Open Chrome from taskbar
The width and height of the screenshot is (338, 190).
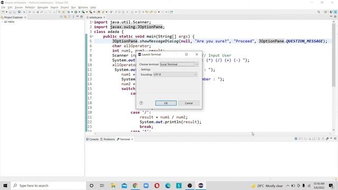tap(135, 185)
